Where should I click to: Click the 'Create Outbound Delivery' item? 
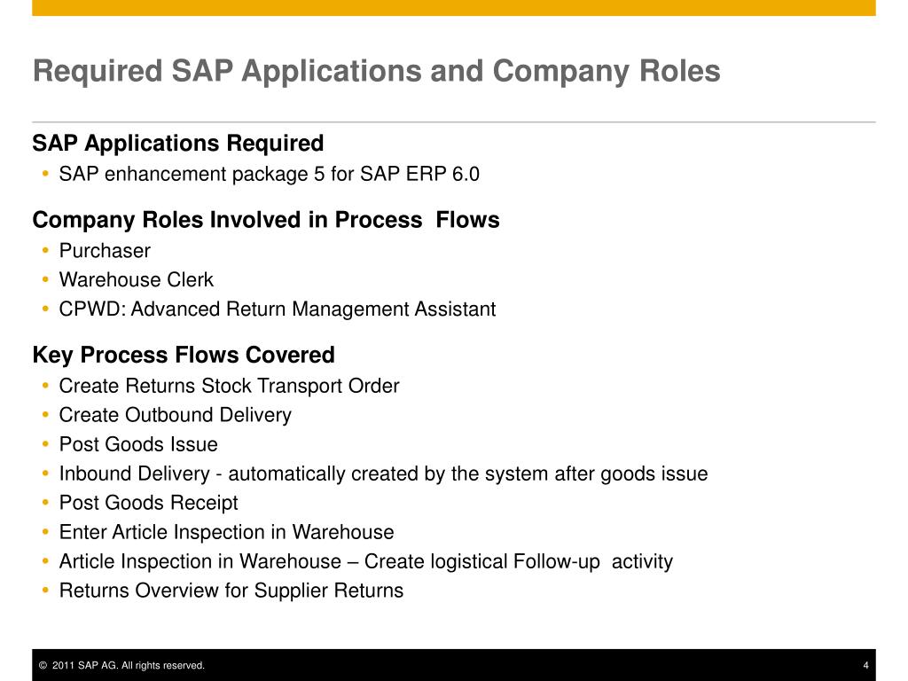176,415
